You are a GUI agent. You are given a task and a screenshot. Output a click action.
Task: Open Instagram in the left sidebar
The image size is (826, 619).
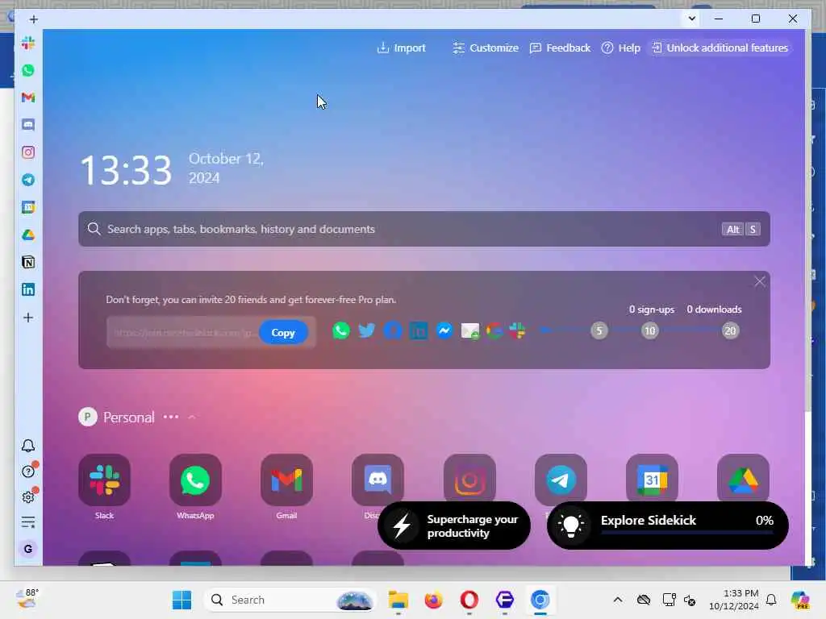(x=28, y=152)
